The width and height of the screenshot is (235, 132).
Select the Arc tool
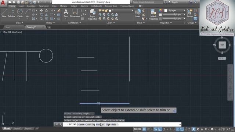pyautogui.click(x=28, y=13)
